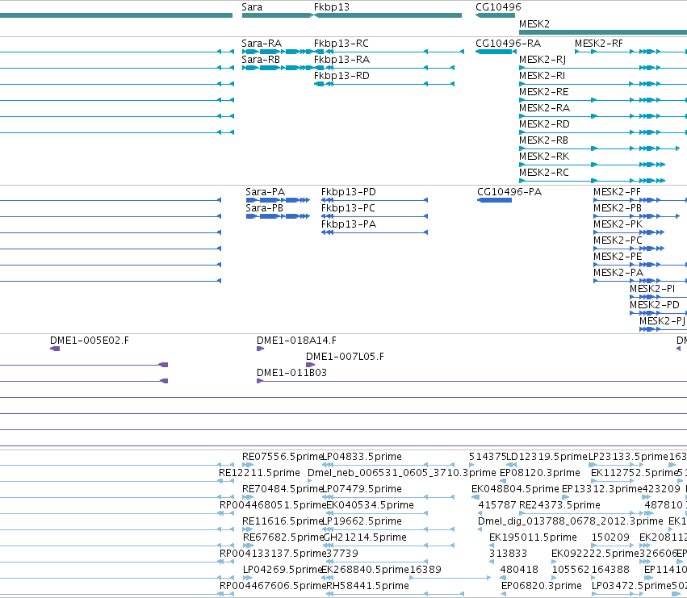Open transcript MESK2-RF
This screenshot has height=598, width=687.
[598, 44]
